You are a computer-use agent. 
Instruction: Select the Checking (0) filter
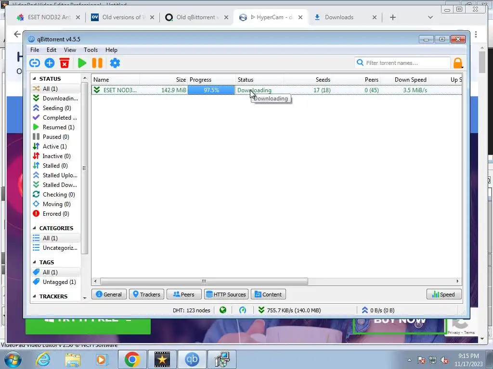pyautogui.click(x=56, y=195)
